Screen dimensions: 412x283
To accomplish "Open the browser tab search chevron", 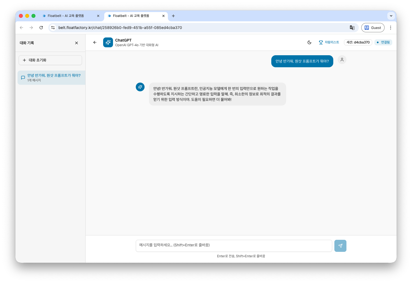I will pos(391,16).
